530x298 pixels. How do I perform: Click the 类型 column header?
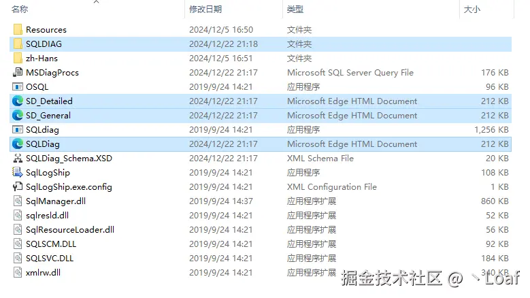[x=295, y=10]
